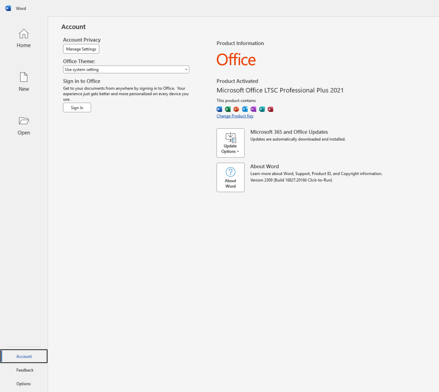Image resolution: width=439 pixels, height=392 pixels.
Task: Click the Open folder icon
Action: tap(24, 121)
